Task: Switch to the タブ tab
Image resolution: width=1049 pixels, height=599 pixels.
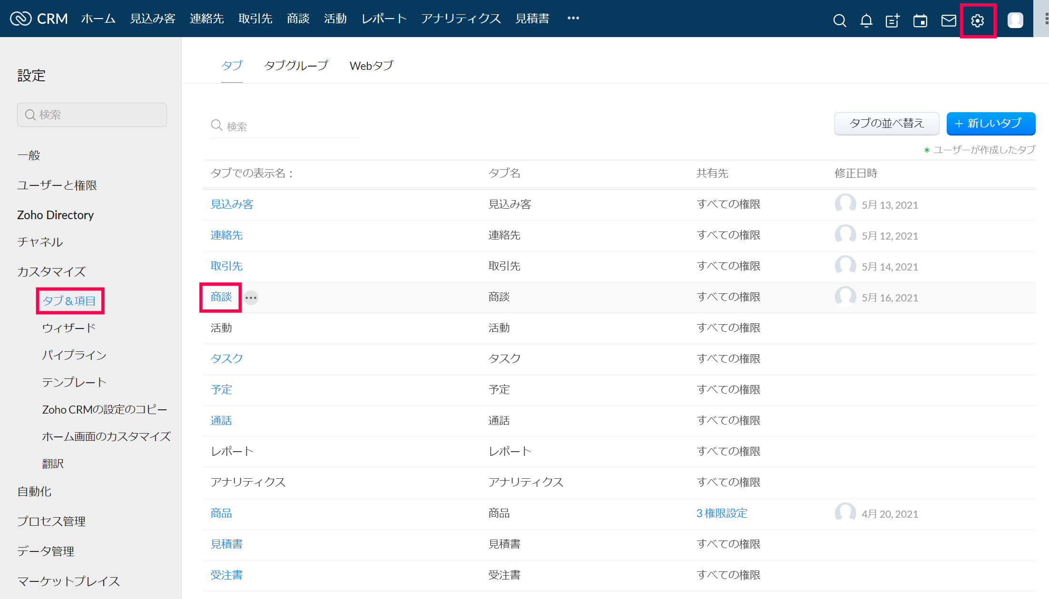Action: point(232,66)
